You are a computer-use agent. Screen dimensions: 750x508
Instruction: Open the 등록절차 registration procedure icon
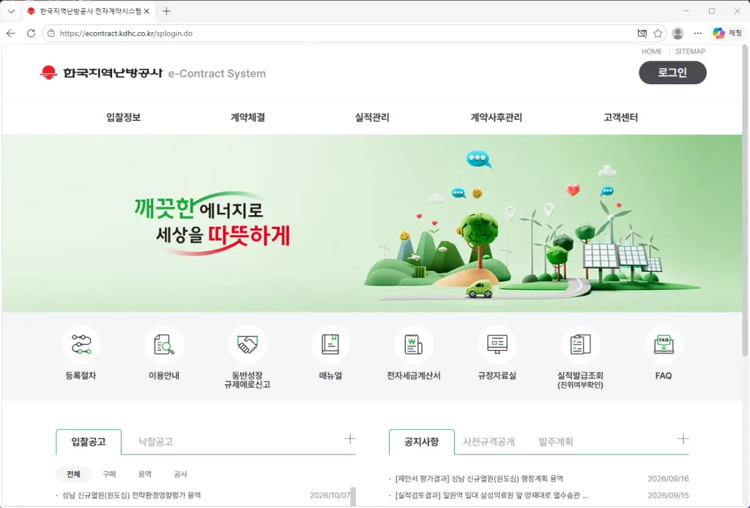(x=81, y=345)
